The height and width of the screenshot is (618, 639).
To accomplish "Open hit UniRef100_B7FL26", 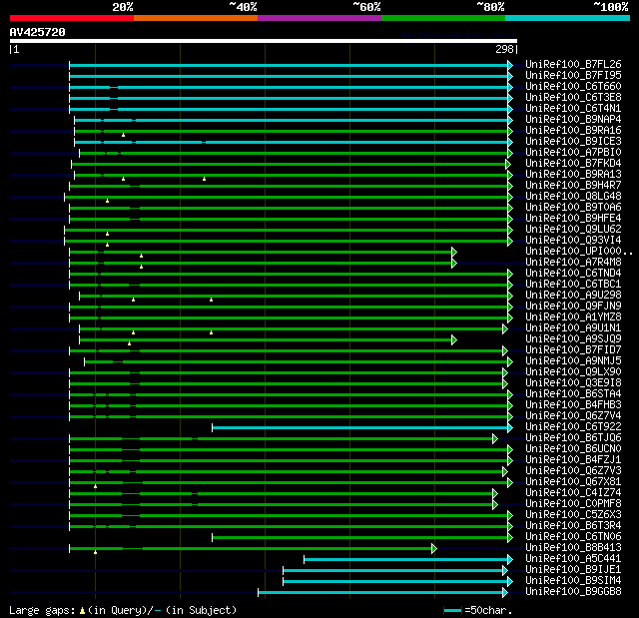I will click(x=573, y=64).
